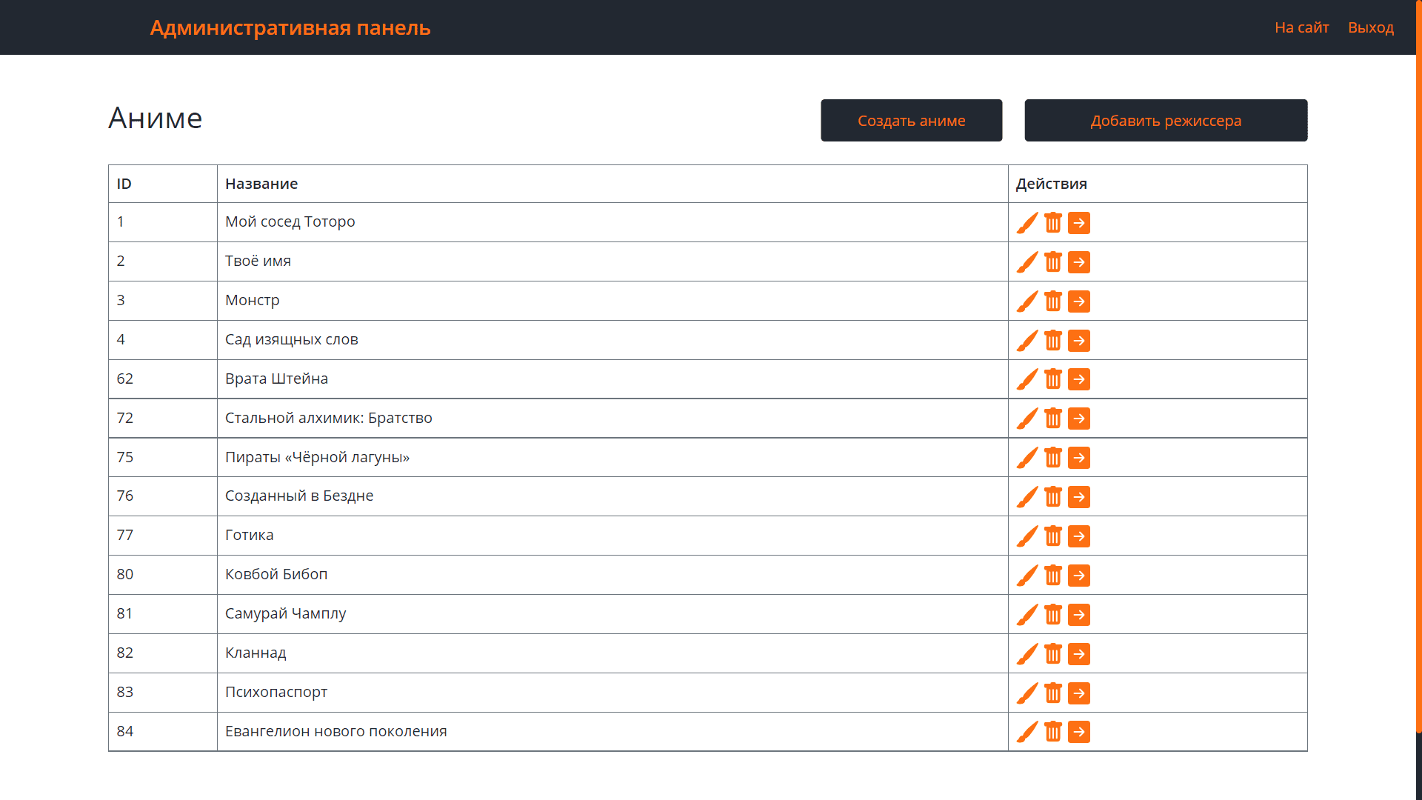Click 'Выход' to log out

point(1370,27)
